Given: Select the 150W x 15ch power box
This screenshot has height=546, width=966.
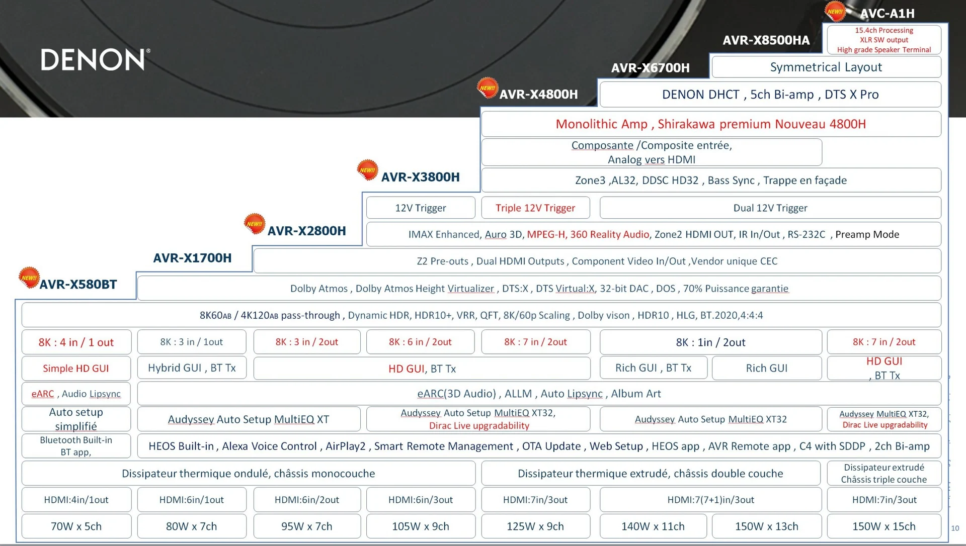Looking at the screenshot, I should [x=883, y=526].
